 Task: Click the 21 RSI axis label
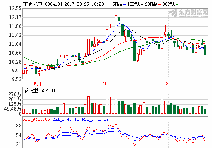point(19,144)
